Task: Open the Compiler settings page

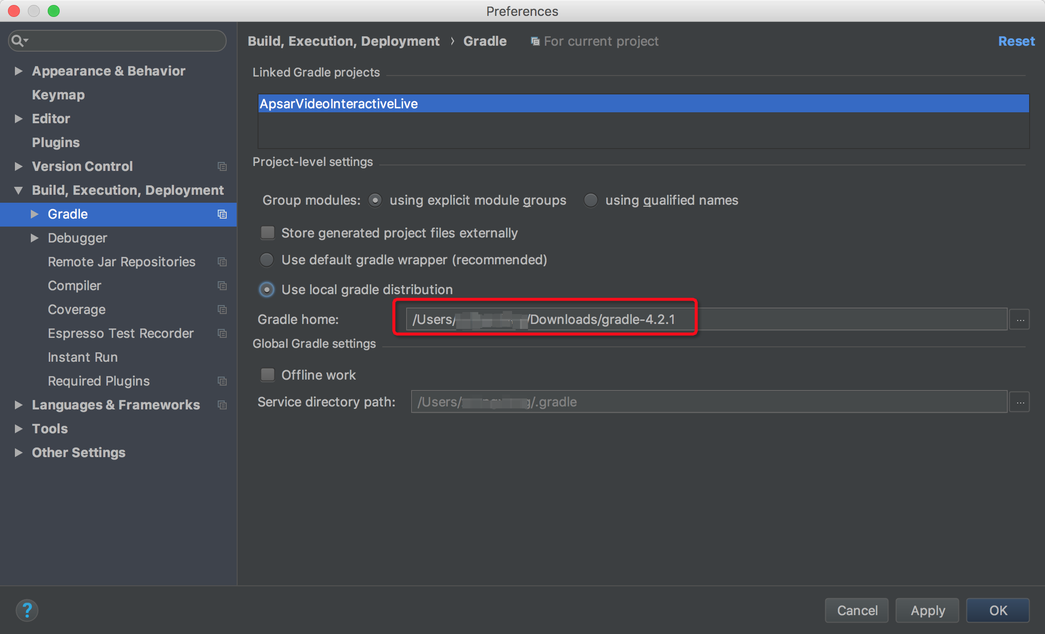Action: [75, 286]
